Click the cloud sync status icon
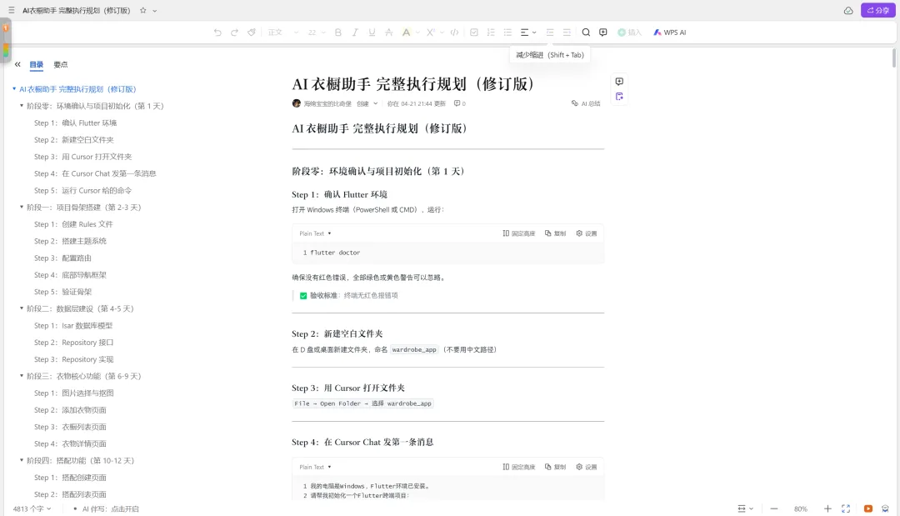 click(x=847, y=10)
